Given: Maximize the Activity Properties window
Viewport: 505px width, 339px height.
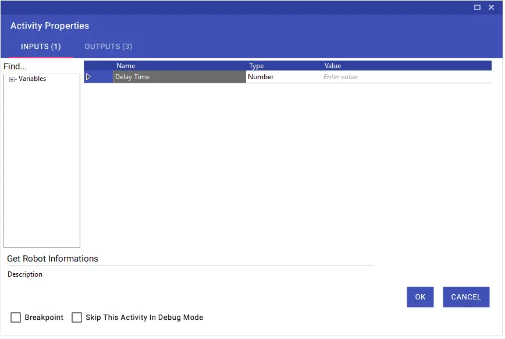Looking at the screenshot, I should 477,7.
